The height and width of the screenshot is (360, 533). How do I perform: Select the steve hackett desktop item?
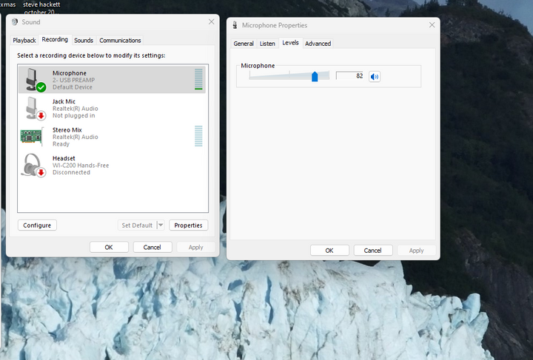41,7
